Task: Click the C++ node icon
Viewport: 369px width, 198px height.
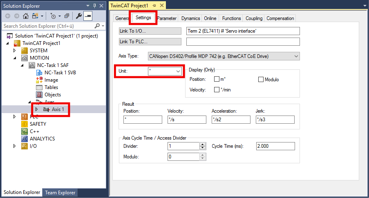Action: click(x=25, y=131)
